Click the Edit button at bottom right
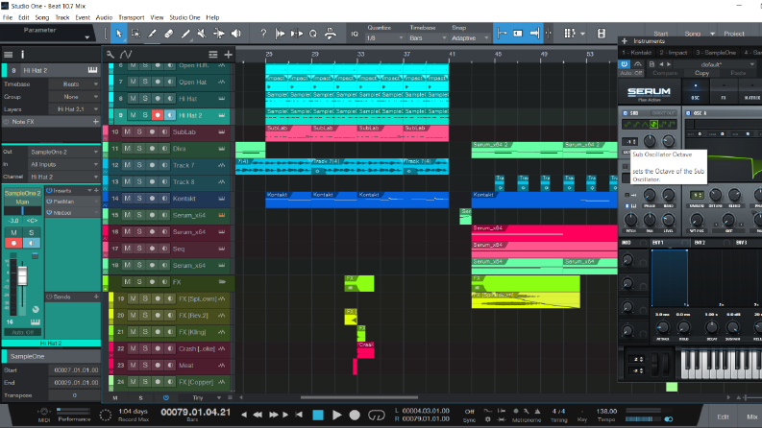 tap(723, 416)
